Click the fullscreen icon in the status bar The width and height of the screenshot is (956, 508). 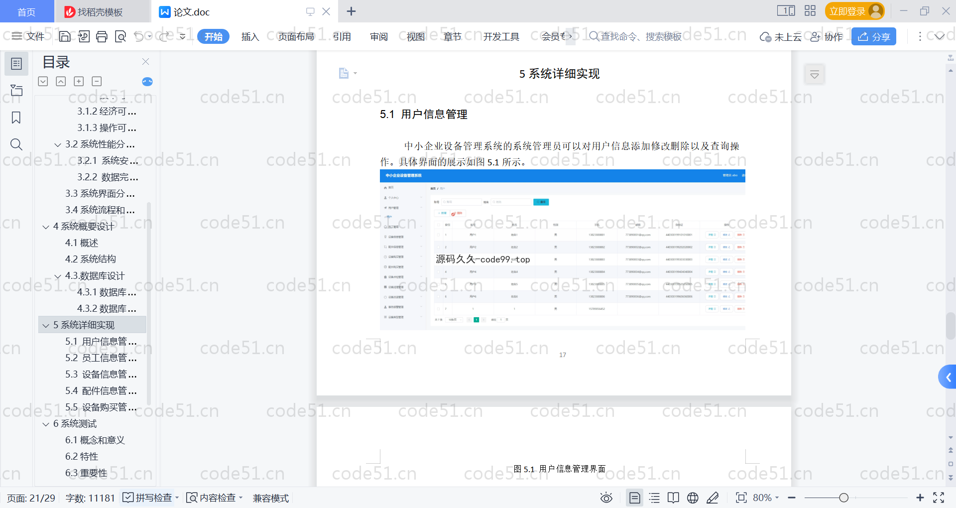(939, 498)
